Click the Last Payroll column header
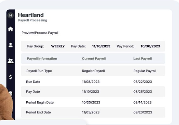Viewport: 179px width, 125px height. [x=142, y=59]
